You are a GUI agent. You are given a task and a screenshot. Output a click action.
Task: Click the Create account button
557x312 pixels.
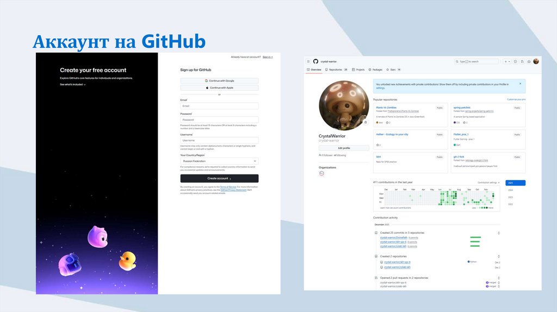219,178
